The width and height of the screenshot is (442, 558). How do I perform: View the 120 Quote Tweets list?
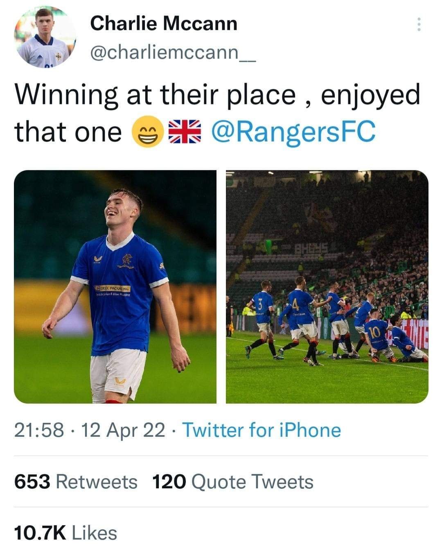[232, 482]
